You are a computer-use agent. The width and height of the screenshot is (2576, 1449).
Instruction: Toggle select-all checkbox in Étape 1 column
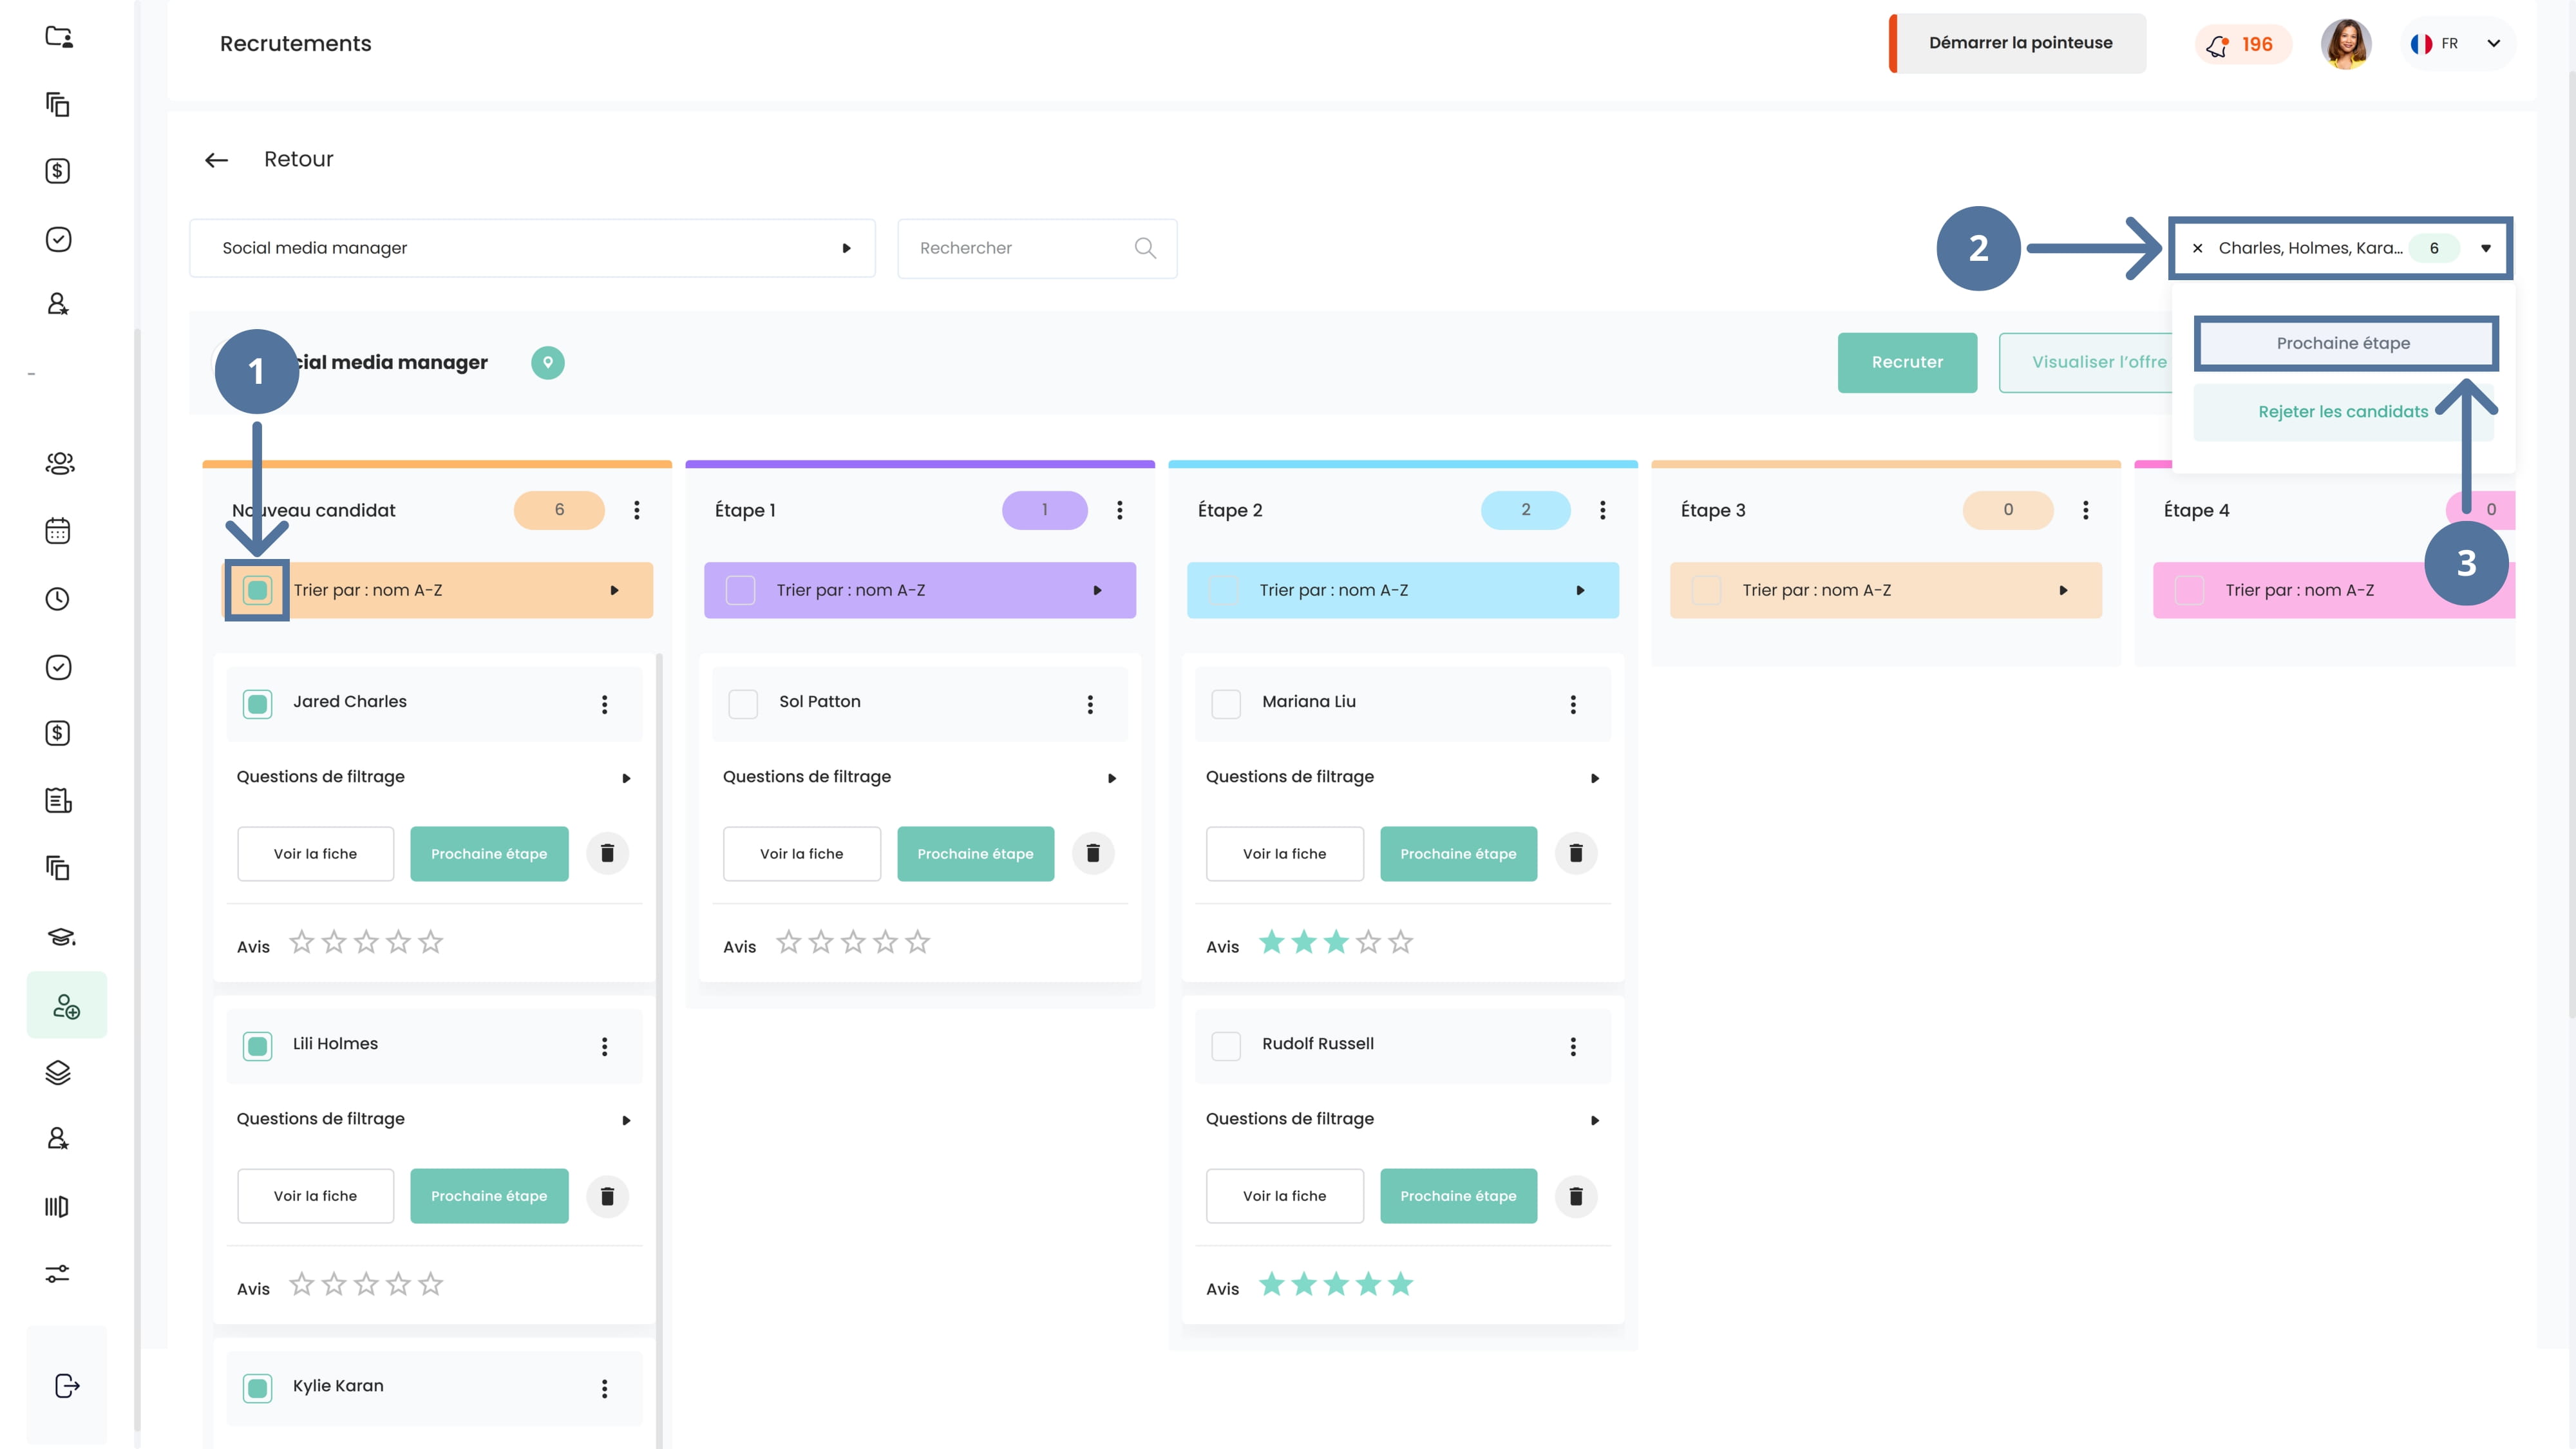(740, 590)
